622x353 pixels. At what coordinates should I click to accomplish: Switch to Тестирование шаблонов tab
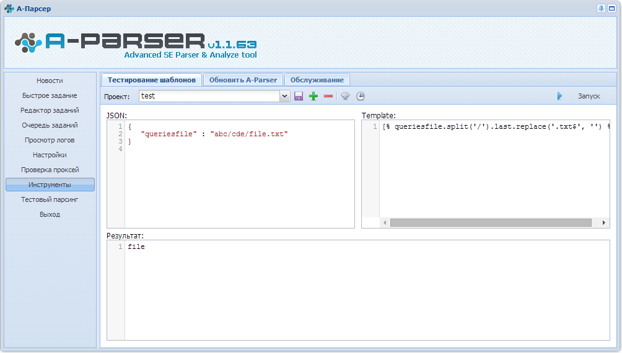click(152, 80)
